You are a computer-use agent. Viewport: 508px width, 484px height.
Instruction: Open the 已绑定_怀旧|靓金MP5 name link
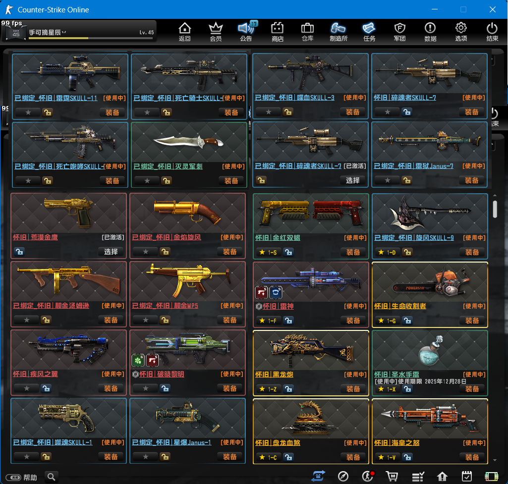(165, 306)
